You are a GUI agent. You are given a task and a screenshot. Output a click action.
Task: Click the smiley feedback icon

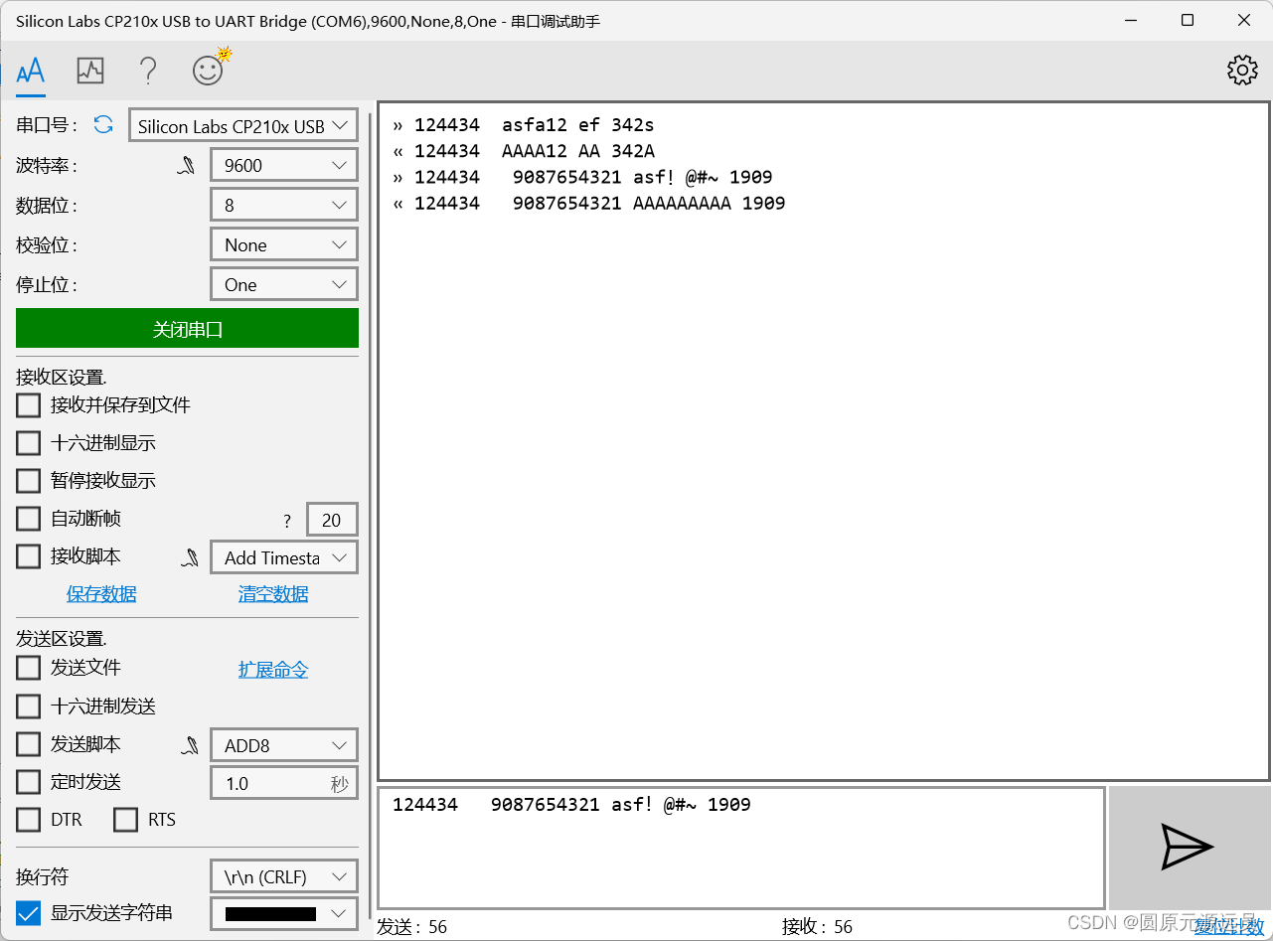210,69
